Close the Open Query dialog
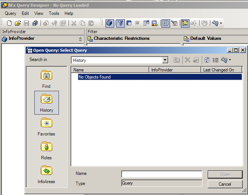 pyautogui.click(x=243, y=50)
